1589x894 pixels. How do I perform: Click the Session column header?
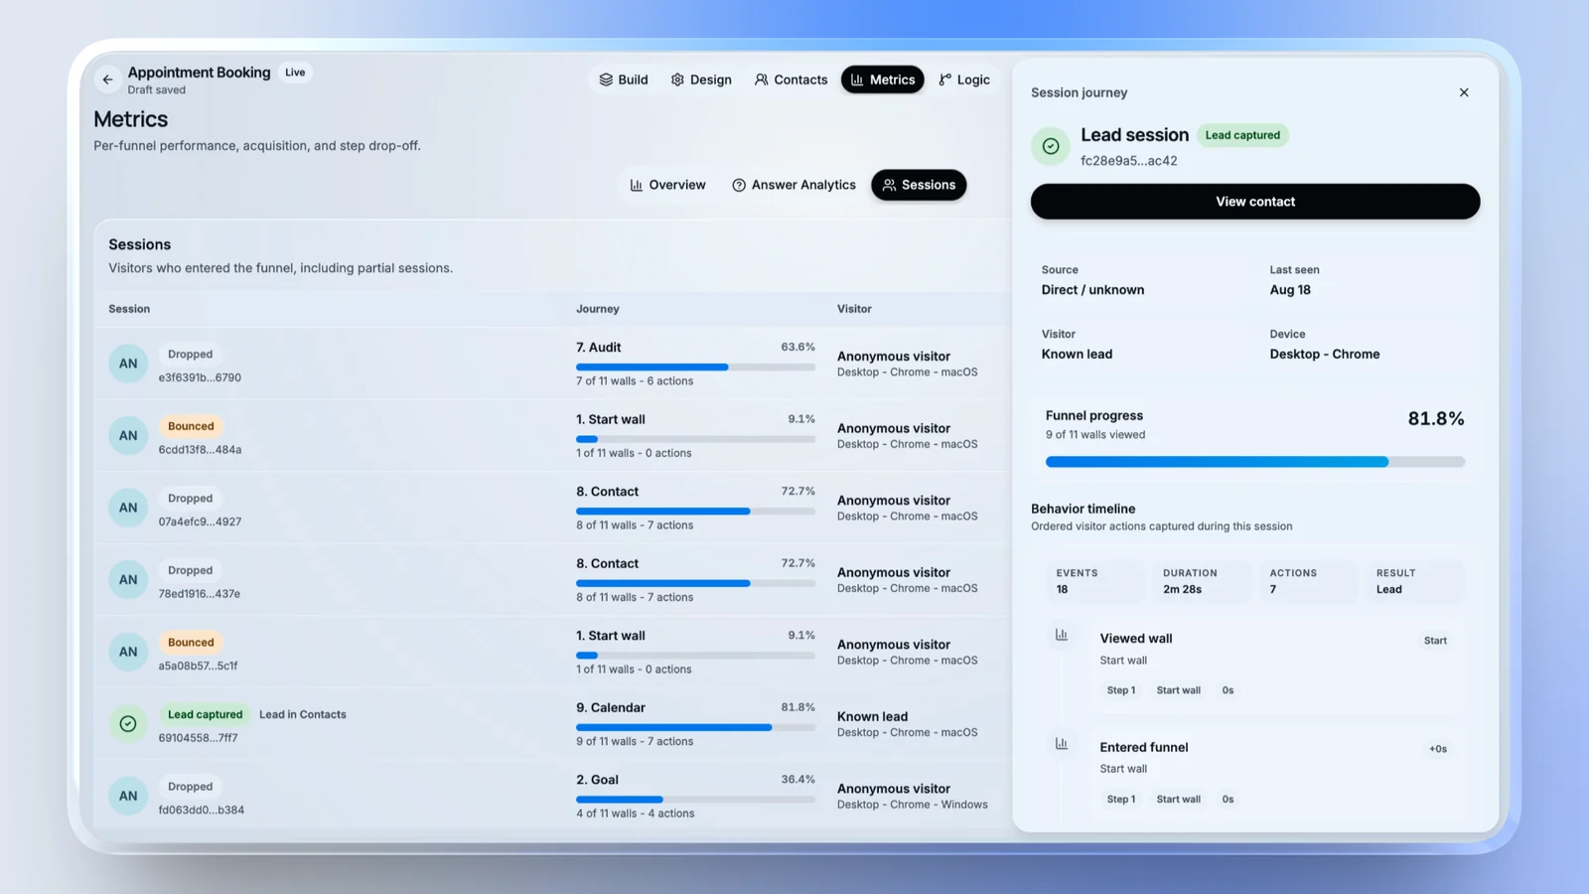pos(129,309)
